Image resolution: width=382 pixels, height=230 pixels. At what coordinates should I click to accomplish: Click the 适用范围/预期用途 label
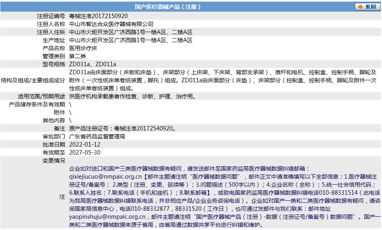tap(41, 96)
